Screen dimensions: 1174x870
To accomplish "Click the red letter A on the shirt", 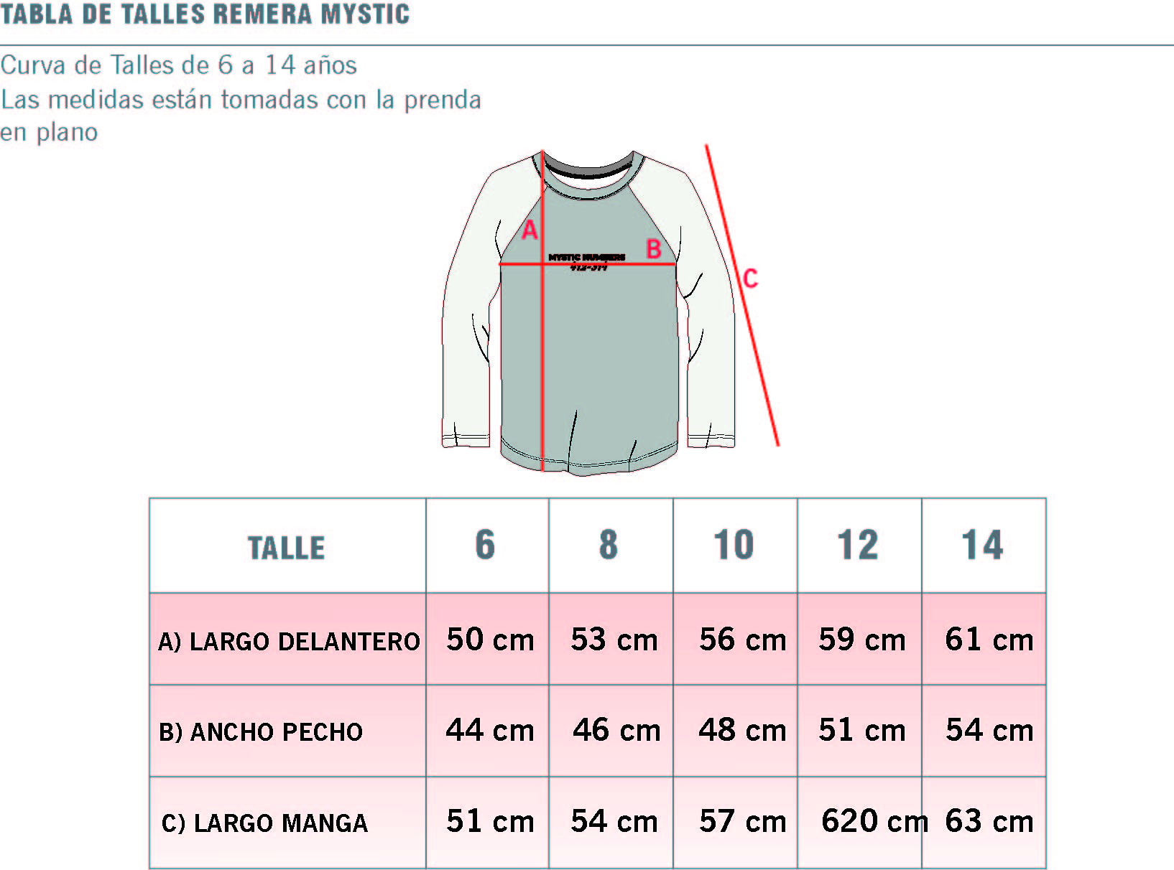I will tap(530, 230).
